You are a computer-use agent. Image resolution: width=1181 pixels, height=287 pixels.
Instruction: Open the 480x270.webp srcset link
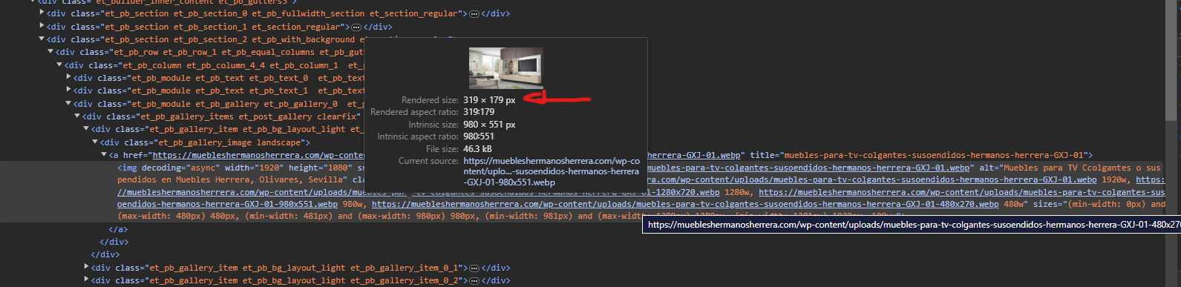[x=685, y=204]
